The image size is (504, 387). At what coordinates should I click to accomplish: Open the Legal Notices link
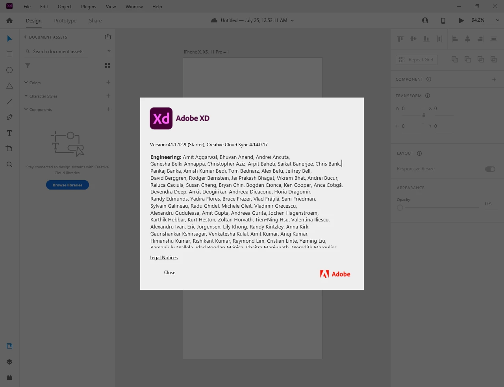[x=164, y=258]
